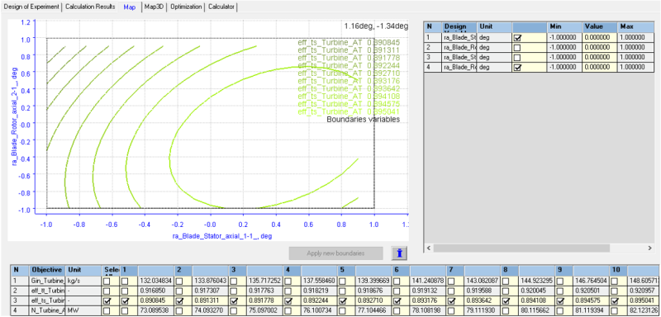Image resolution: width=661 pixels, height=317 pixels.
Task: Click the blue info icon button
Action: click(x=399, y=253)
